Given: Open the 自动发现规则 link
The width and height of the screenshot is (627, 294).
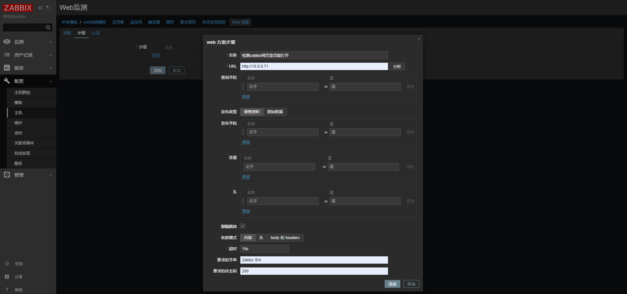Looking at the screenshot, I should [214, 22].
